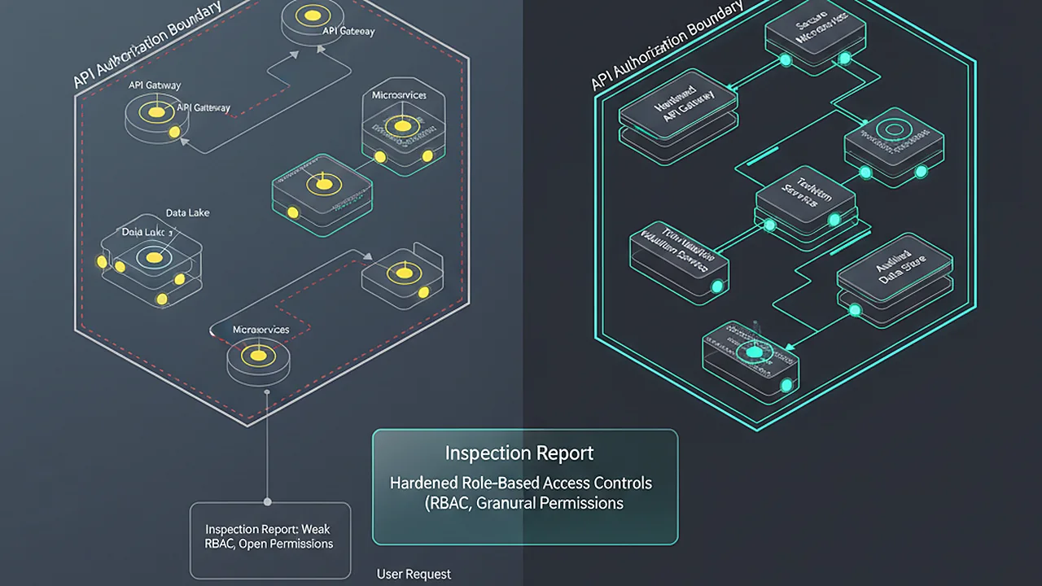Select the Data Lake node
The height and width of the screenshot is (586, 1042).
152,260
